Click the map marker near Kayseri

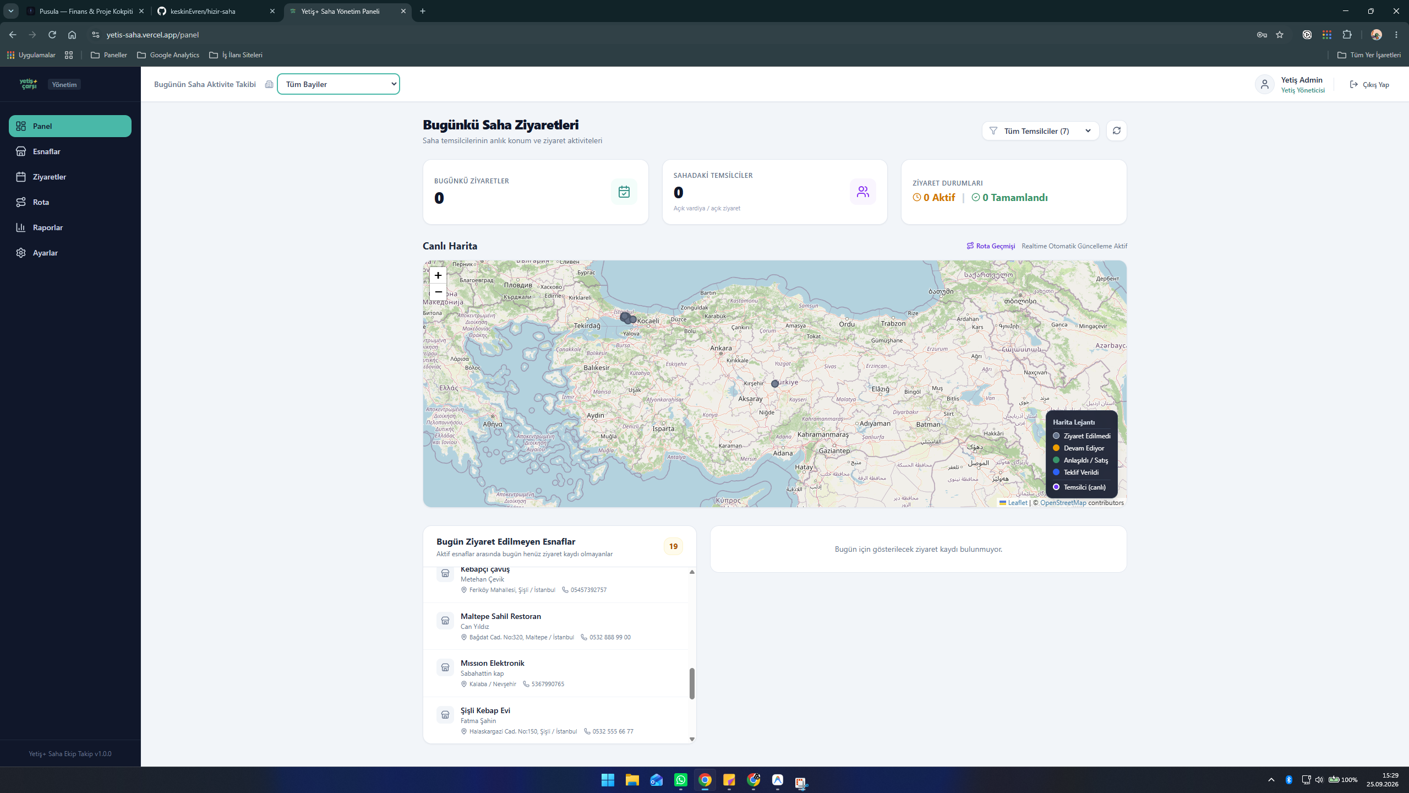coord(775,384)
